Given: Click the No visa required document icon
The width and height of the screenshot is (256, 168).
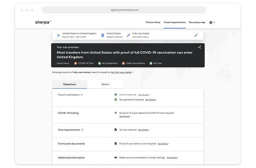Looking at the screenshot, I should pyautogui.click(x=116, y=130).
